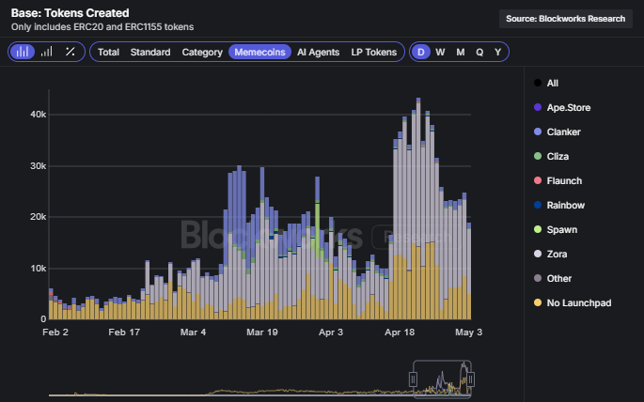The height and width of the screenshot is (402, 644).
Task: Toggle Zora series in the legend
Action: pos(558,254)
